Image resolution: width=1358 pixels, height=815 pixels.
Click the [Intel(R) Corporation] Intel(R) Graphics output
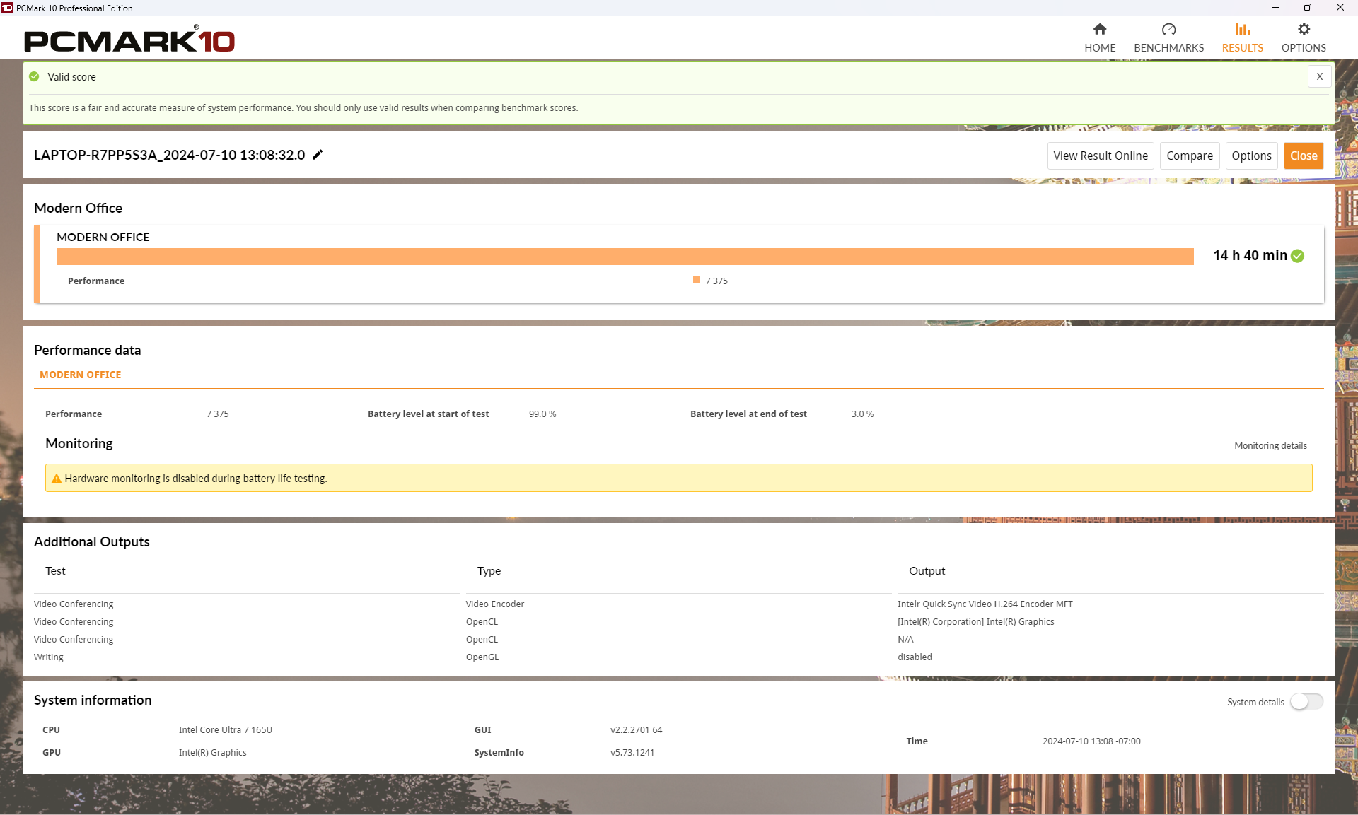(975, 621)
